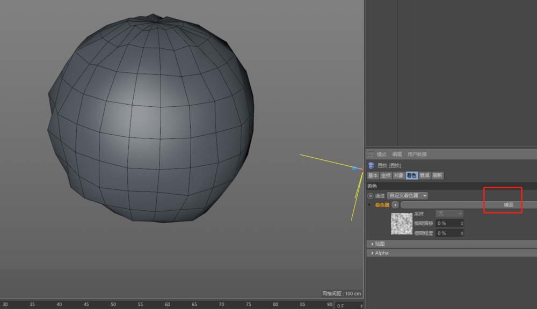Open the 用户数据 menu

(x=417, y=154)
